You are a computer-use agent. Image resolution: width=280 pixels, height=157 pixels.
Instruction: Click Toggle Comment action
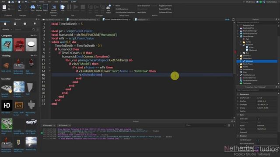pos(165,6)
